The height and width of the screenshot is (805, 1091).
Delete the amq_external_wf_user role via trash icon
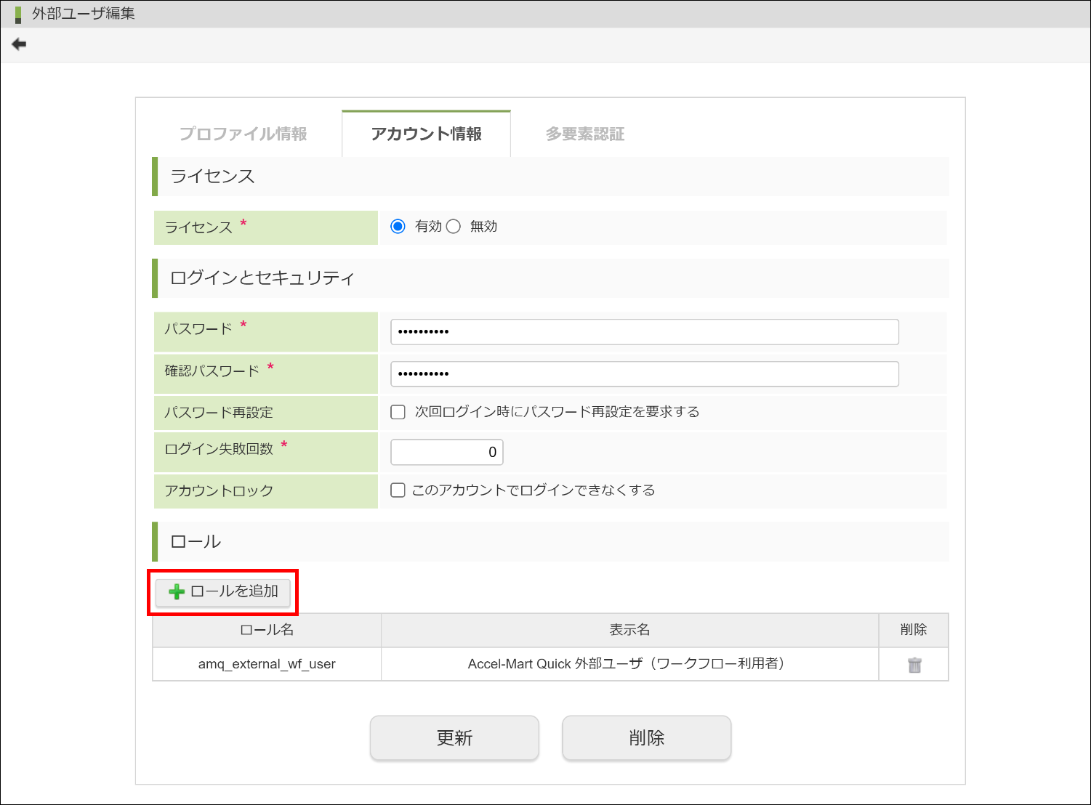(914, 665)
